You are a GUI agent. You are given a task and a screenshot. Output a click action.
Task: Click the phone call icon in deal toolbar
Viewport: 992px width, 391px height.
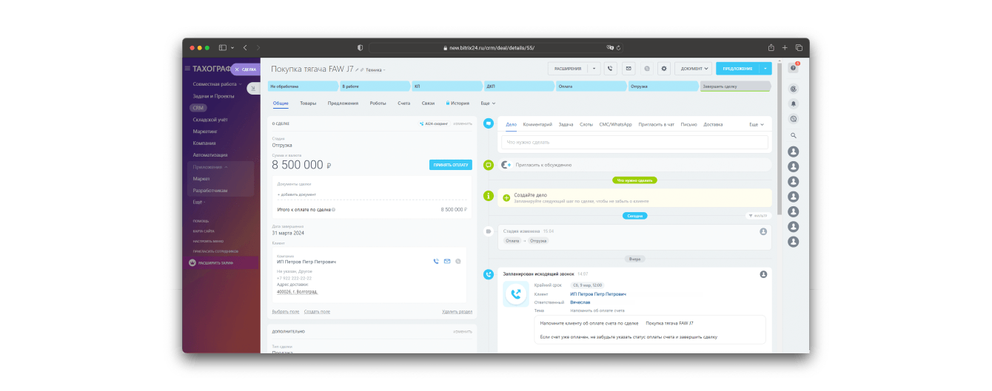point(610,69)
